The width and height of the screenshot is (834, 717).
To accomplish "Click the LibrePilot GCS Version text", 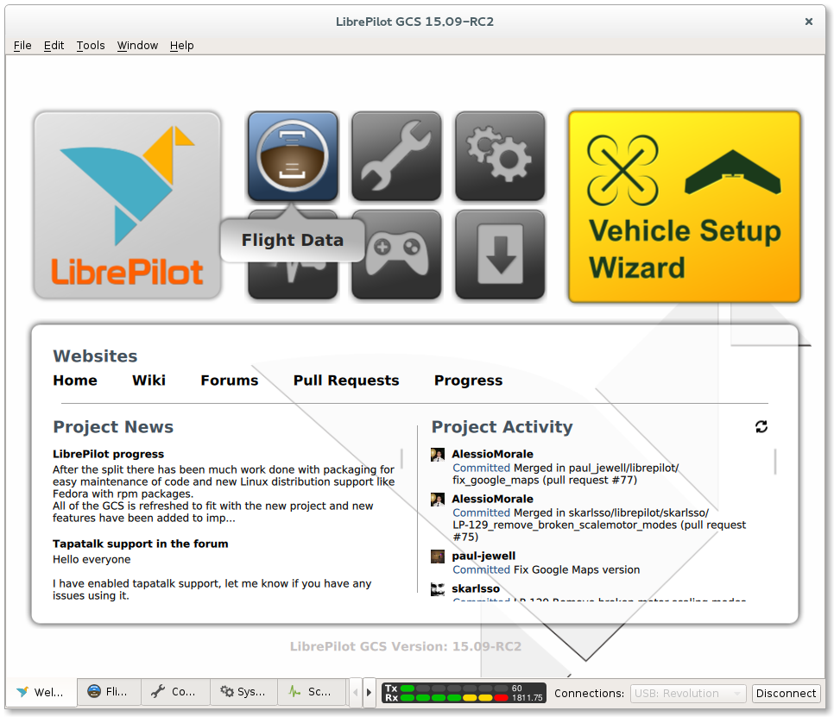I will click(x=405, y=646).
